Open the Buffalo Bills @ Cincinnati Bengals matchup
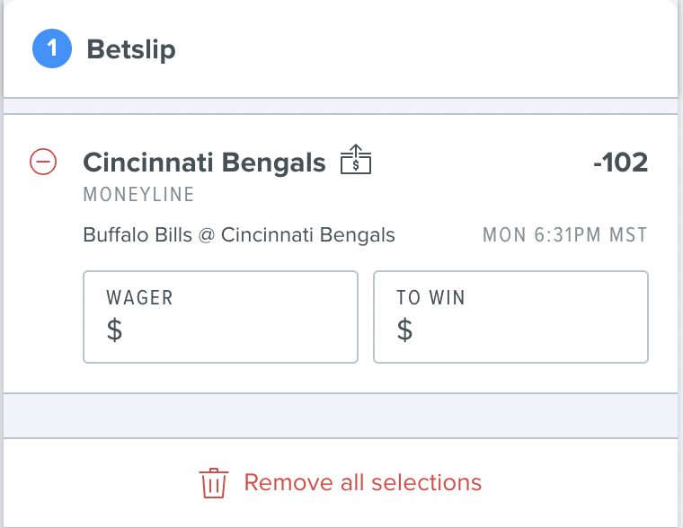 [x=239, y=235]
